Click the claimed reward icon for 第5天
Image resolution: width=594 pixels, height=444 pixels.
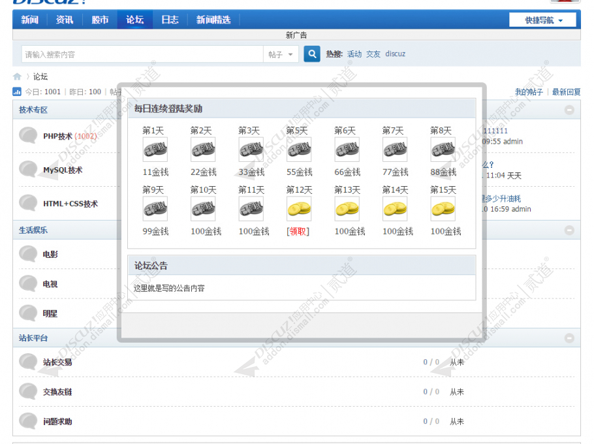(x=299, y=150)
